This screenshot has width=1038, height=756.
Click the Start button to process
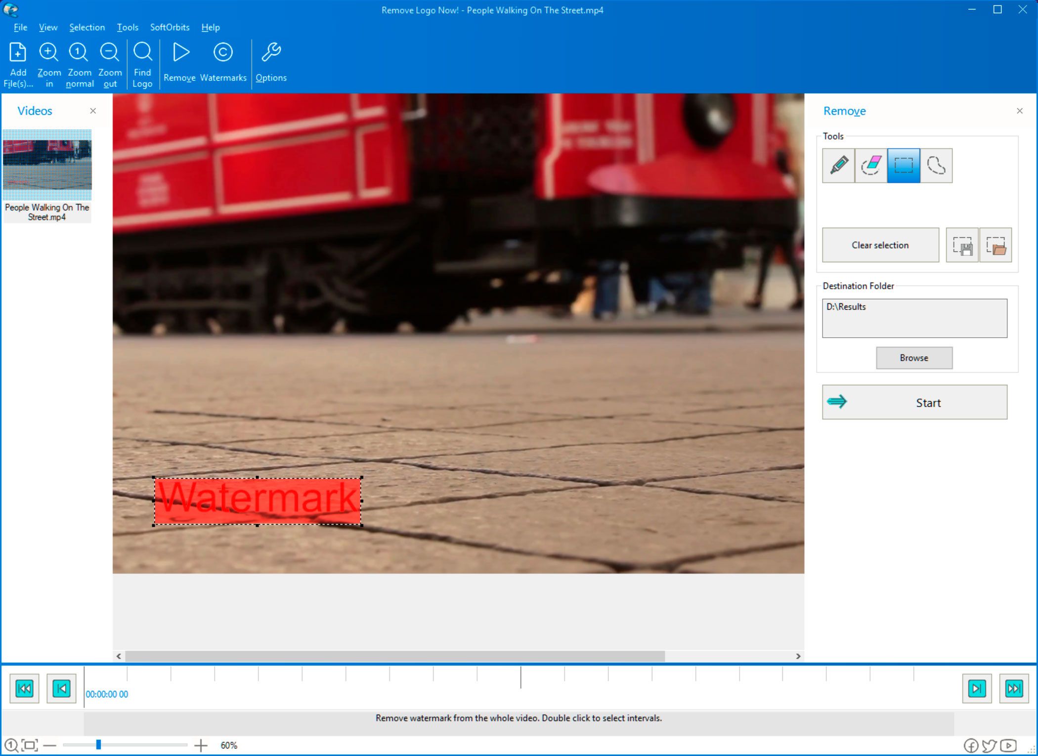pyautogui.click(x=914, y=402)
